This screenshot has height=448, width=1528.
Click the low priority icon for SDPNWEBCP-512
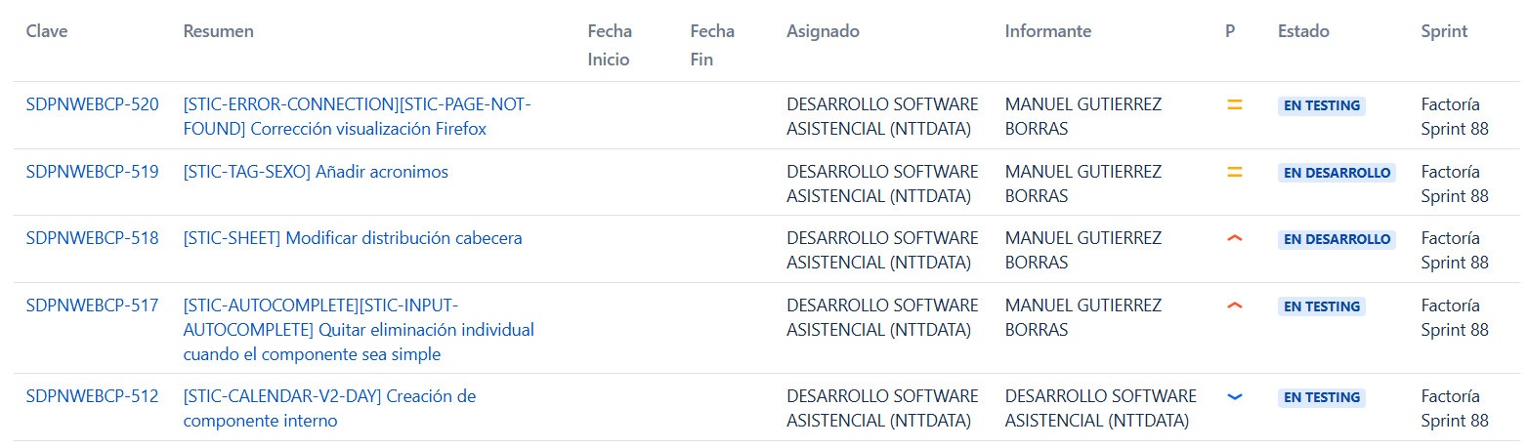coord(1234,396)
